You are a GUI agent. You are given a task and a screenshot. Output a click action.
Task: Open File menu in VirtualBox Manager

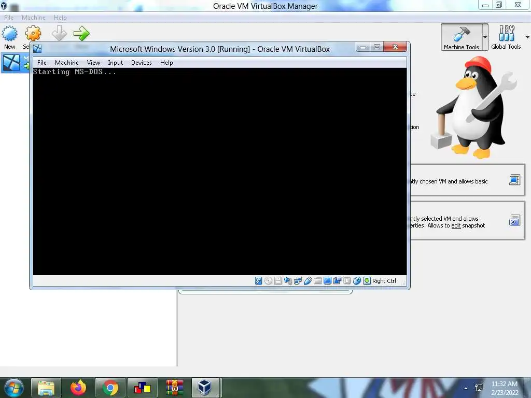(9, 18)
